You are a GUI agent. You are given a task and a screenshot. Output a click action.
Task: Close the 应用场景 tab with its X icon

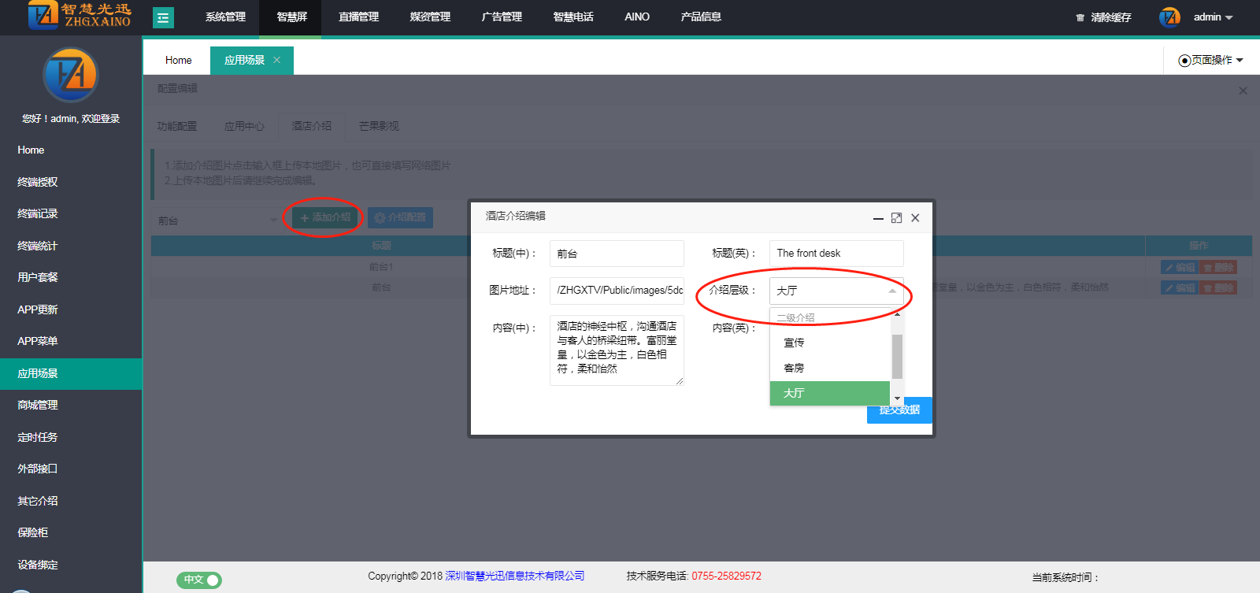pos(276,60)
